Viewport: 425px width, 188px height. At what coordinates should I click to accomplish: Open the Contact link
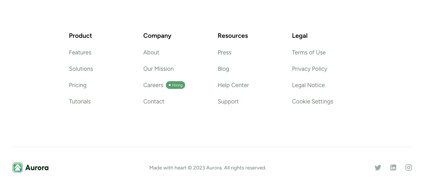(154, 102)
